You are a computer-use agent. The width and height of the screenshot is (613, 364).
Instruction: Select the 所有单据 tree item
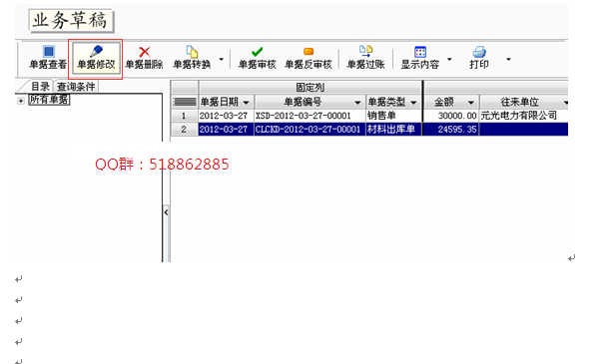[x=49, y=100]
